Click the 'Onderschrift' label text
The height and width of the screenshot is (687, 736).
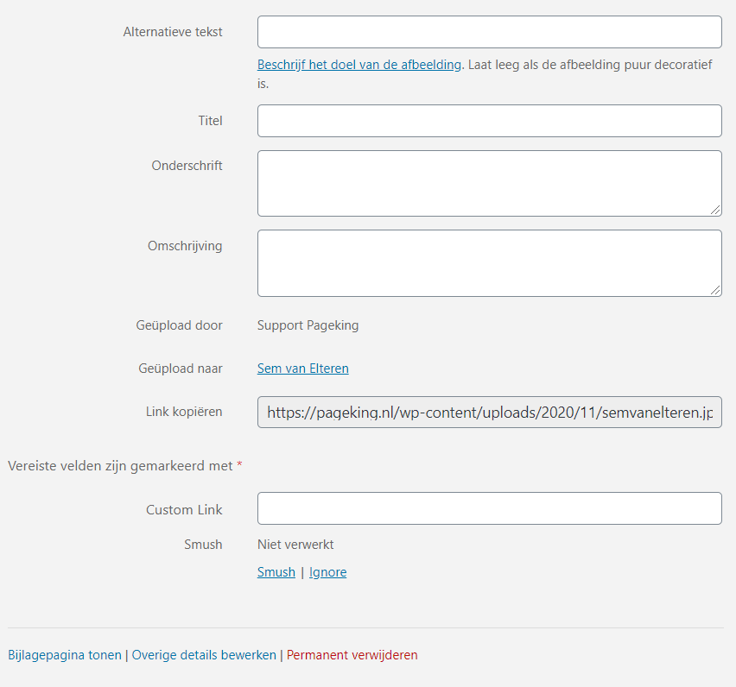pos(187,166)
